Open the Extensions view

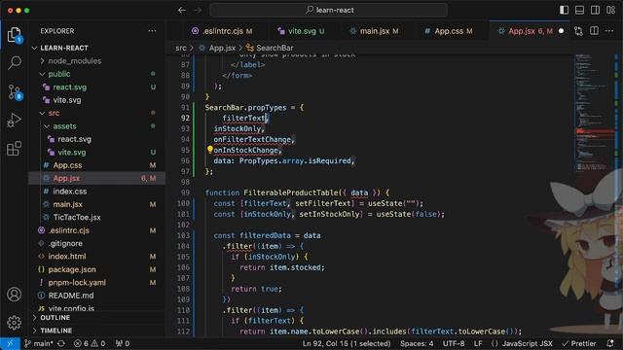pyautogui.click(x=15, y=149)
